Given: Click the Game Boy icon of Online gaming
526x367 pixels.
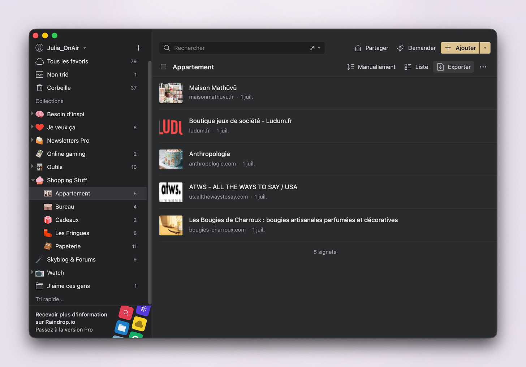Looking at the screenshot, I should [x=40, y=154].
